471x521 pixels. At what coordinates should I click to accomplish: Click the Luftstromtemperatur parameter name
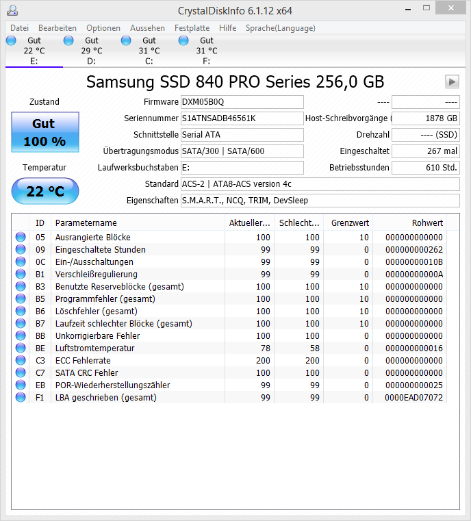point(94,348)
